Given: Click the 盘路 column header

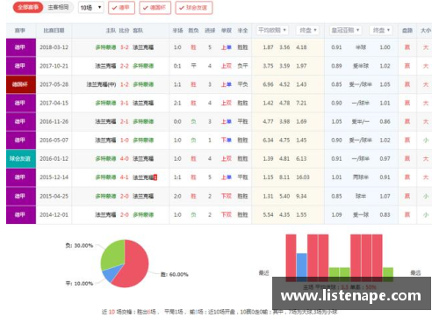Looking at the screenshot, I should [x=407, y=31].
